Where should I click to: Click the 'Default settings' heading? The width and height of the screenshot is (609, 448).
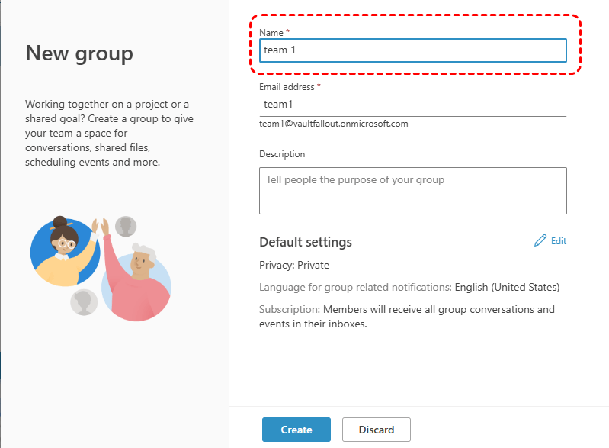306,242
